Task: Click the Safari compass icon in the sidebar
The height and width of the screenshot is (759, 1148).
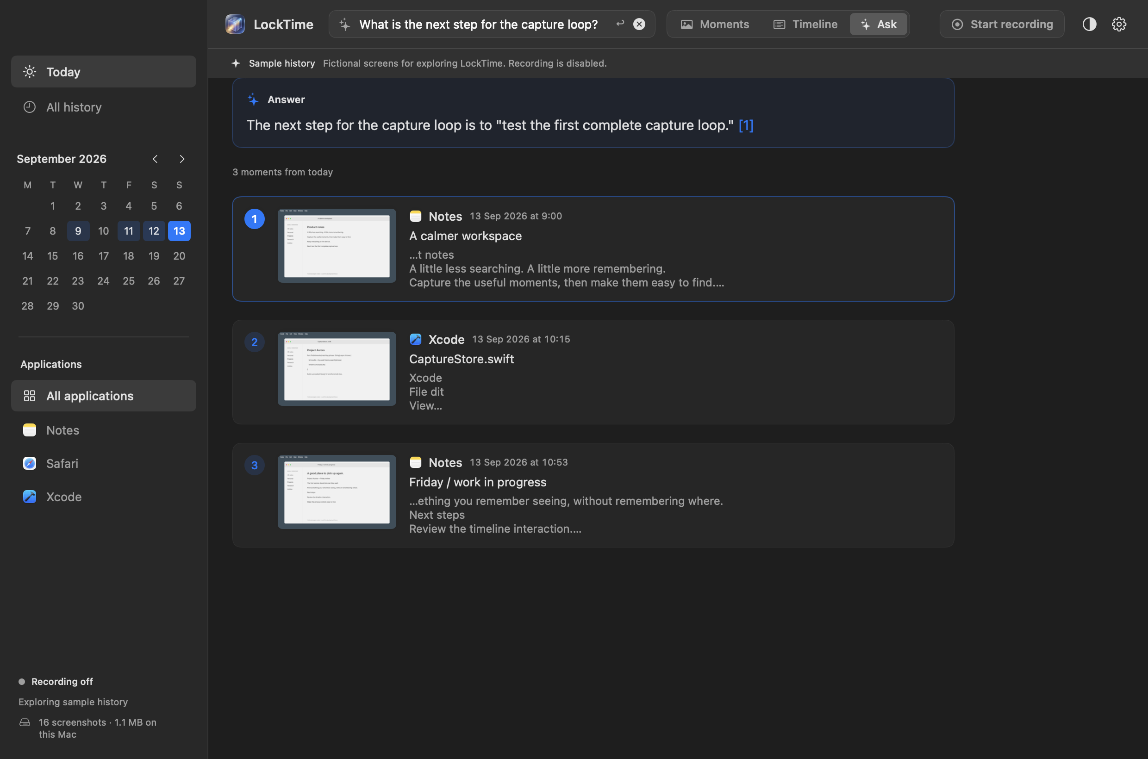Action: pyautogui.click(x=30, y=463)
